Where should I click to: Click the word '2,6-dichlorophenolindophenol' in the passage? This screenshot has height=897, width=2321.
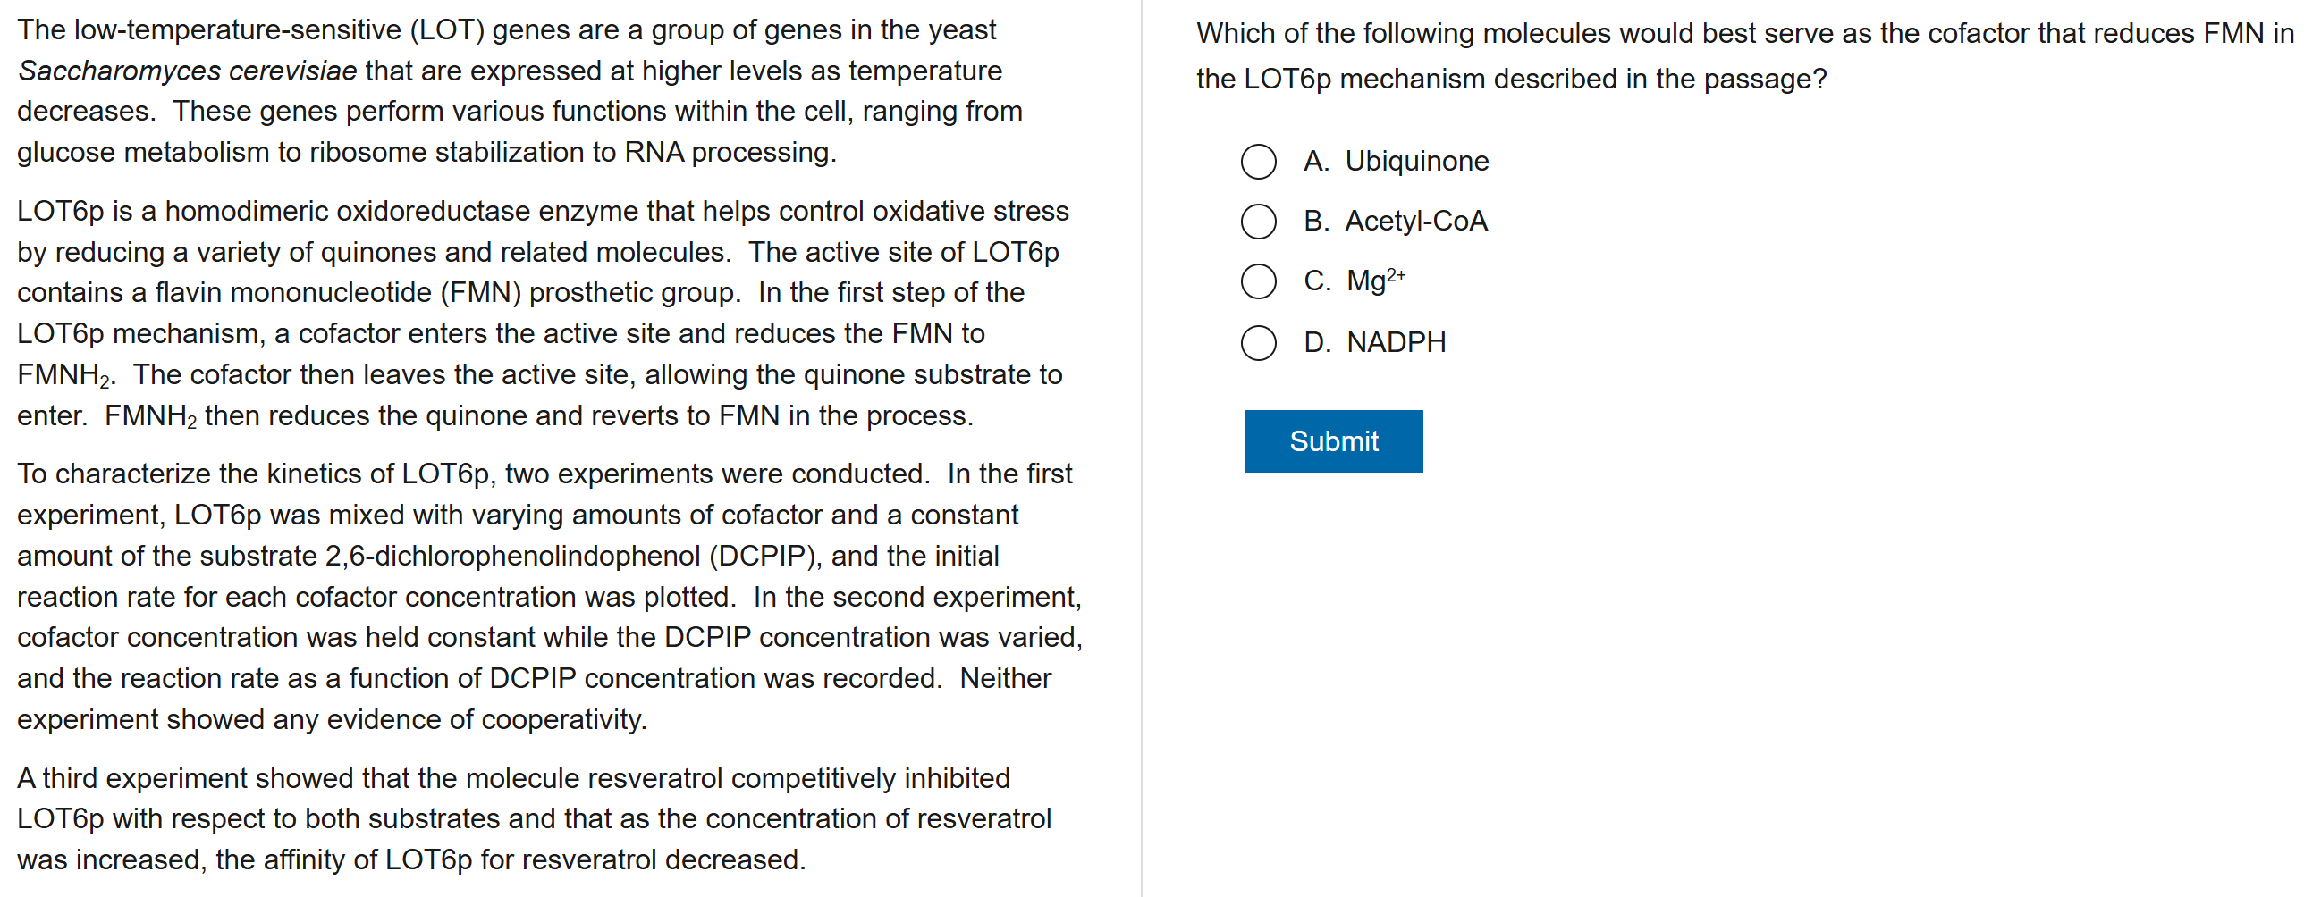pyautogui.click(x=511, y=556)
